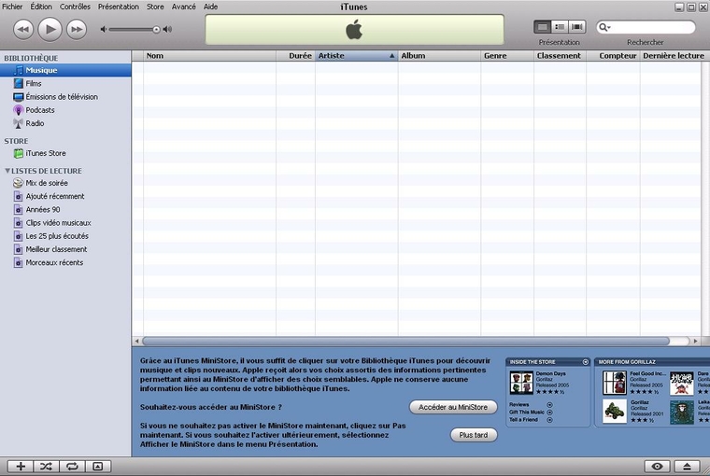Sort by the Genre column

pos(507,56)
